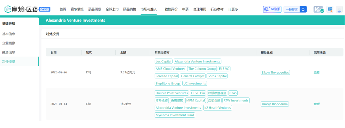This screenshot has width=345, height=128.
Task: Click Alexandria Venture Investments tag in C轮 row
Action: (x=178, y=108)
